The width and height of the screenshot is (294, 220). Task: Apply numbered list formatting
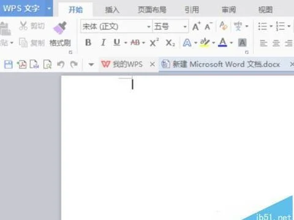coord(281,26)
